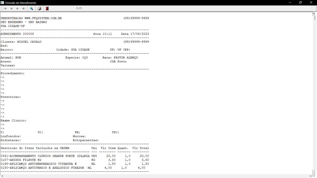Close the Emissão do Atendimento window
The image size is (317, 178).
tap(311, 3)
